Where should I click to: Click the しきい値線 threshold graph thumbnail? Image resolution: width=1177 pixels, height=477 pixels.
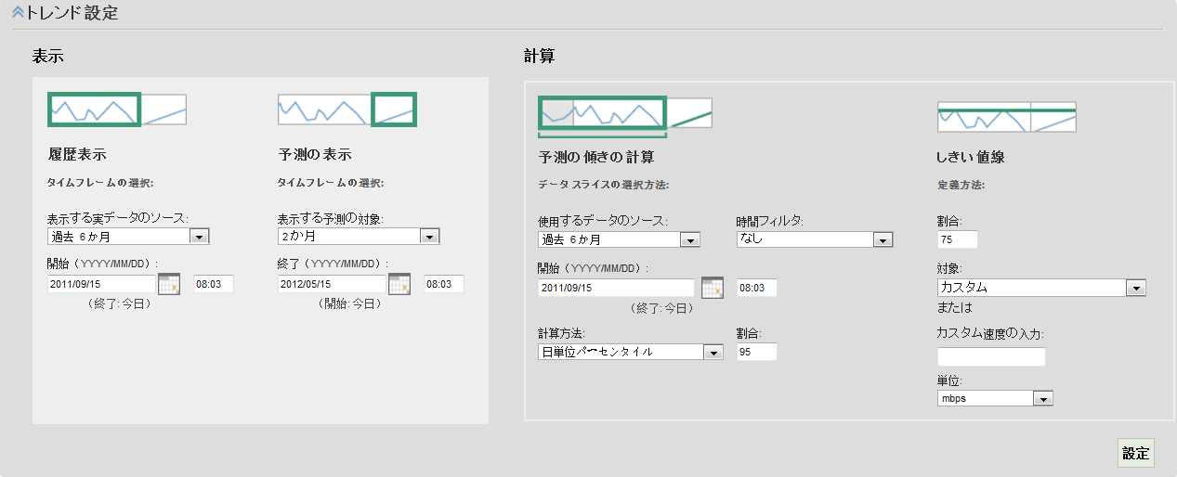pos(1006,117)
